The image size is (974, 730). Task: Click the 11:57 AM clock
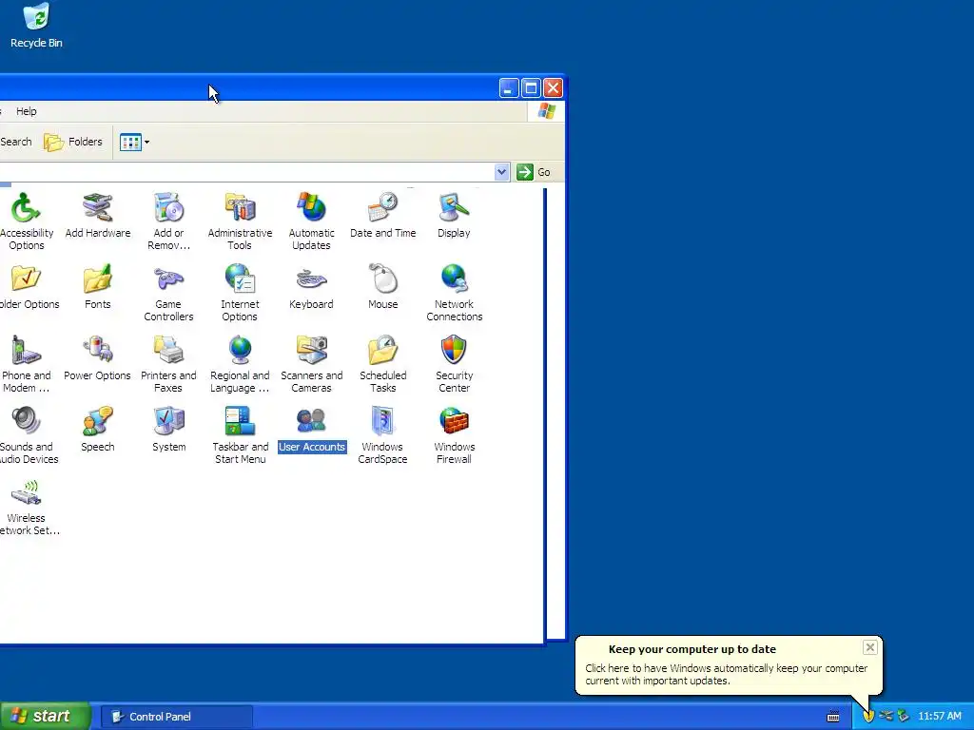tap(939, 717)
